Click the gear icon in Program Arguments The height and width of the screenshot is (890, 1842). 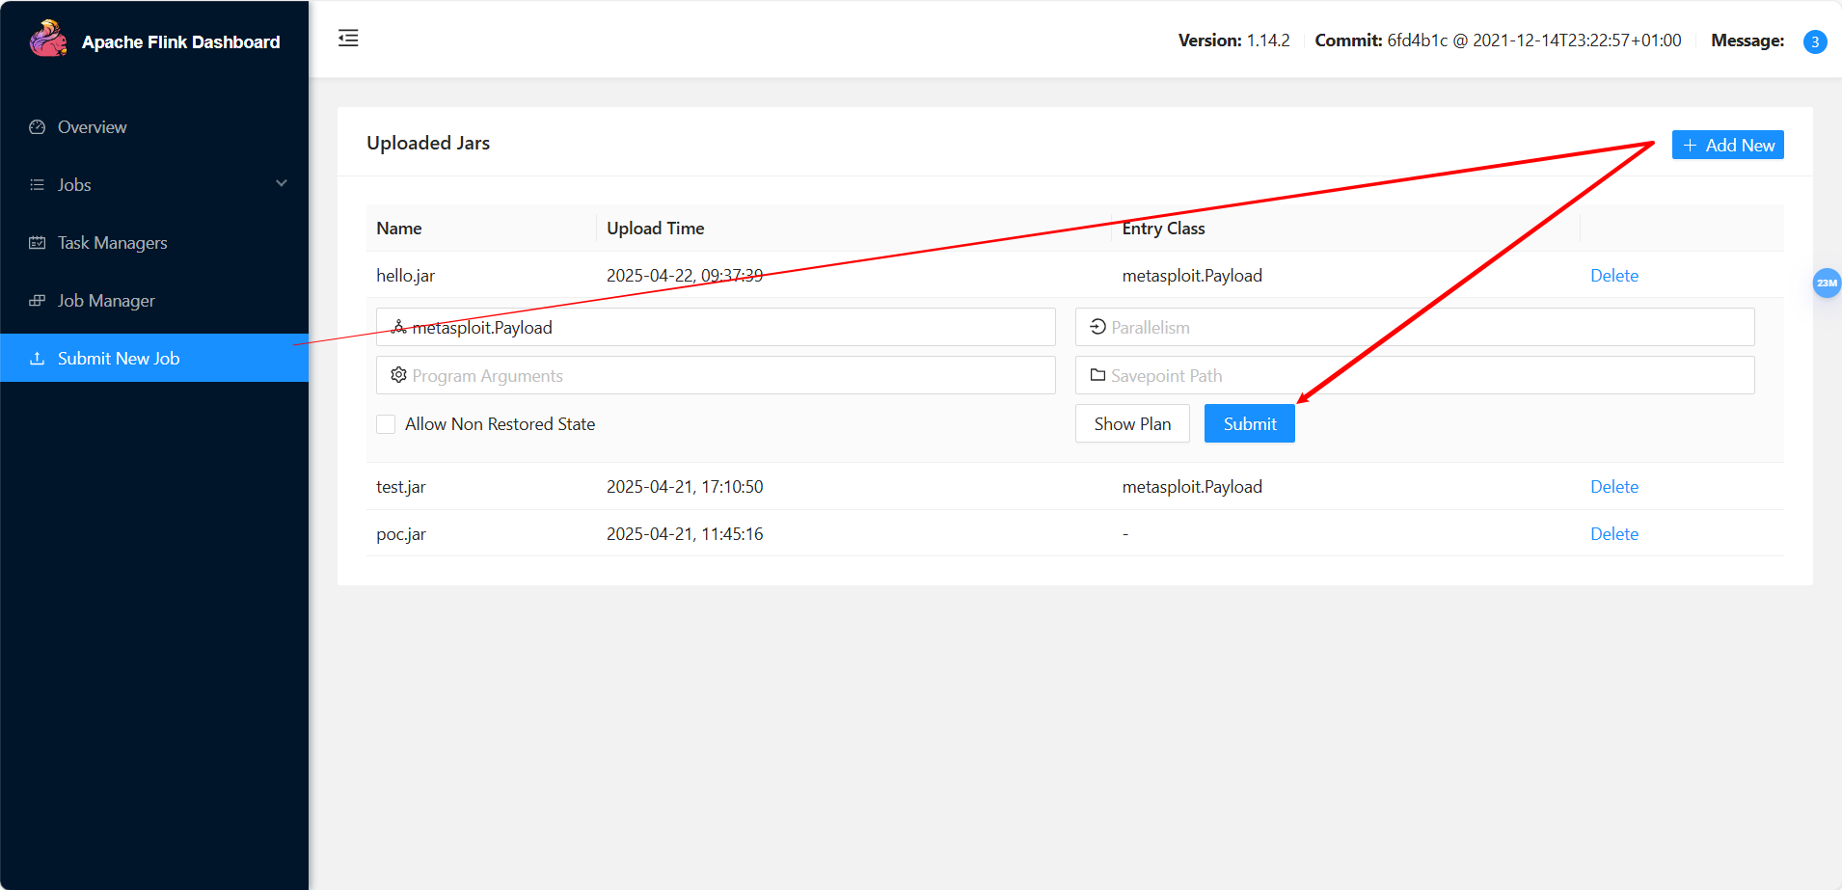pos(398,375)
